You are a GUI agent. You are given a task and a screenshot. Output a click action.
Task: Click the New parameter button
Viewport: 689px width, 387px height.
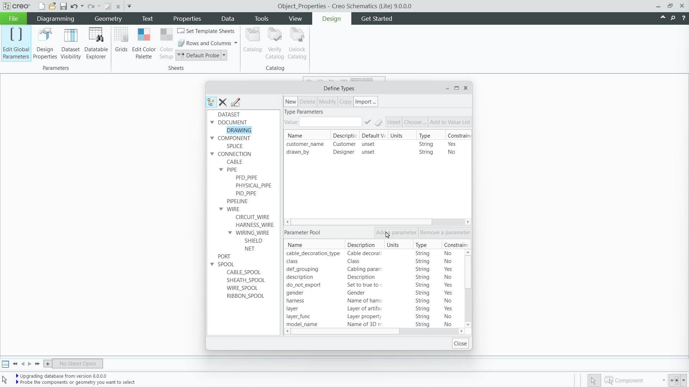pos(290,102)
